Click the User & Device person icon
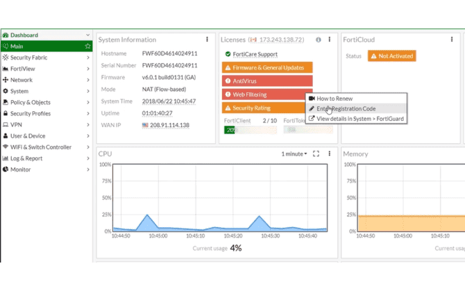The height and width of the screenshot is (291, 465). coord(6,136)
